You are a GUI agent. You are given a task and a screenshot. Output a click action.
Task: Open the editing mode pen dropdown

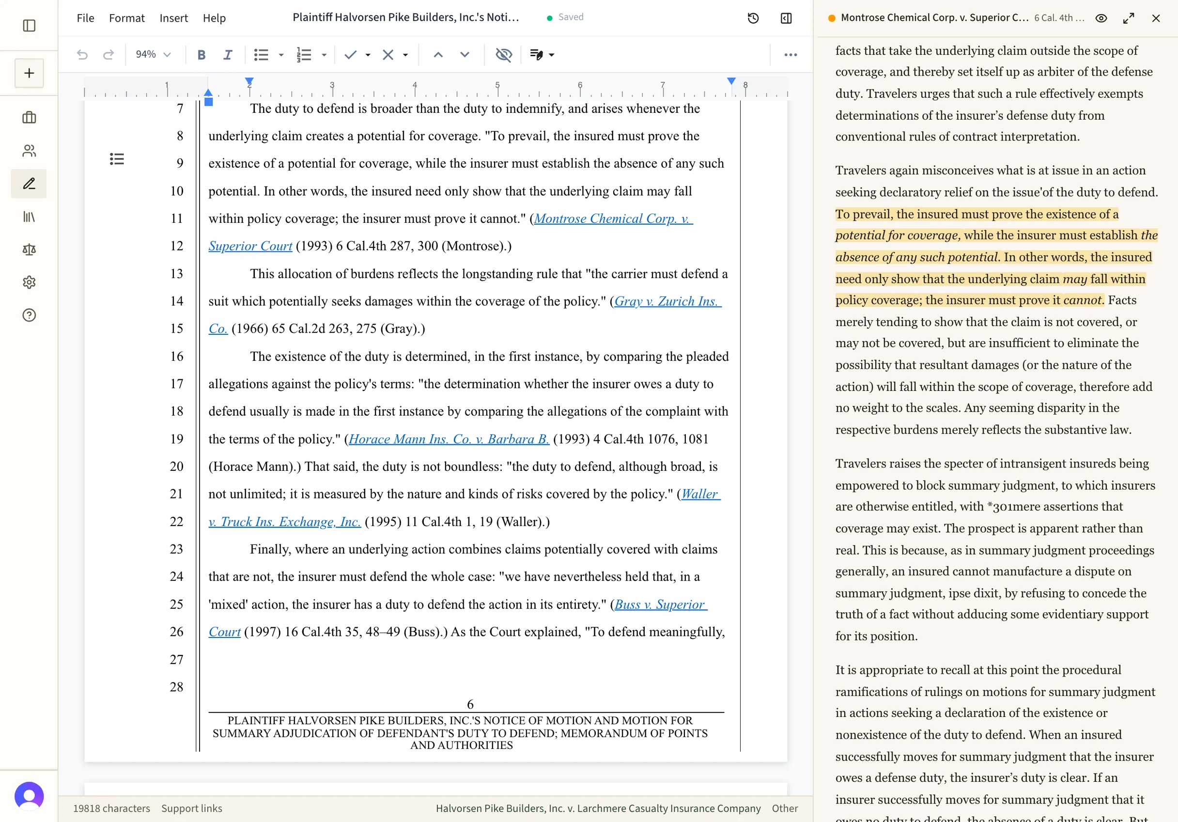click(542, 54)
